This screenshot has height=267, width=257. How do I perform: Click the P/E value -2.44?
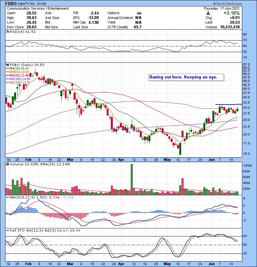click(x=94, y=13)
